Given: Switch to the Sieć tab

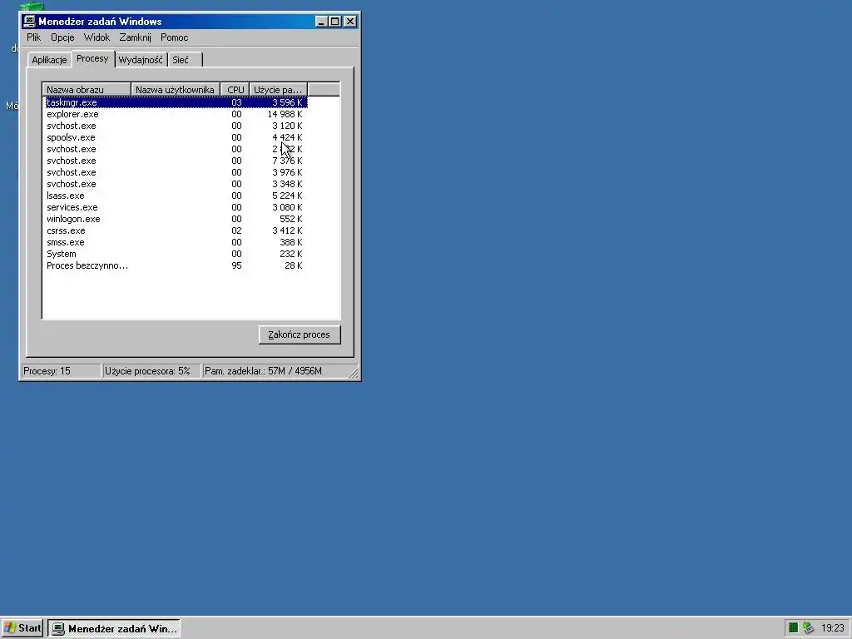Looking at the screenshot, I should tap(185, 60).
